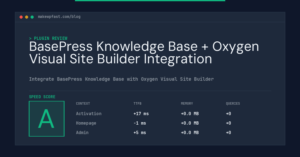This screenshot has height=157, width=300.
Task: Select the '> PLUGIN REVIEW' label
Action: (48, 38)
